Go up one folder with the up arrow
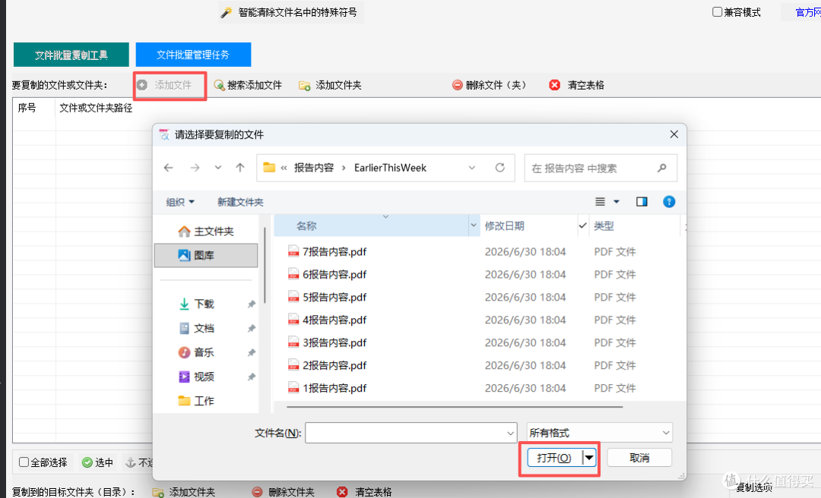 (x=239, y=168)
